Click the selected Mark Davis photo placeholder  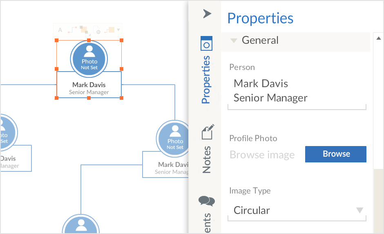(x=89, y=59)
